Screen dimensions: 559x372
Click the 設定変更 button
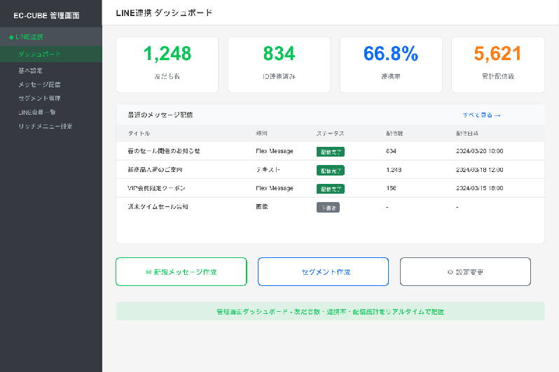click(x=465, y=271)
